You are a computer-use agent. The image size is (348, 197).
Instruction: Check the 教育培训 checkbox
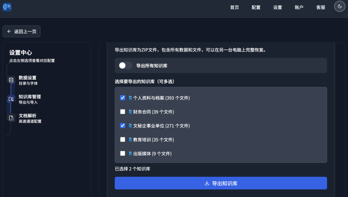click(x=122, y=139)
